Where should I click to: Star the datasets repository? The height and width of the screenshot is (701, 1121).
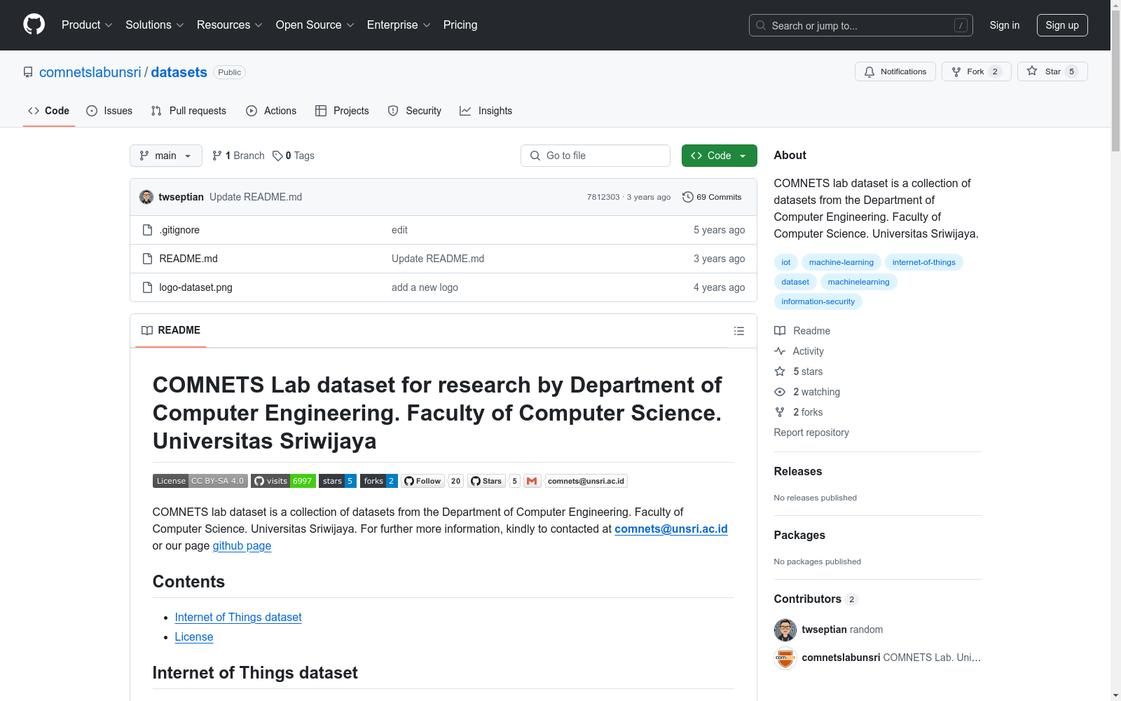pyautogui.click(x=1052, y=72)
